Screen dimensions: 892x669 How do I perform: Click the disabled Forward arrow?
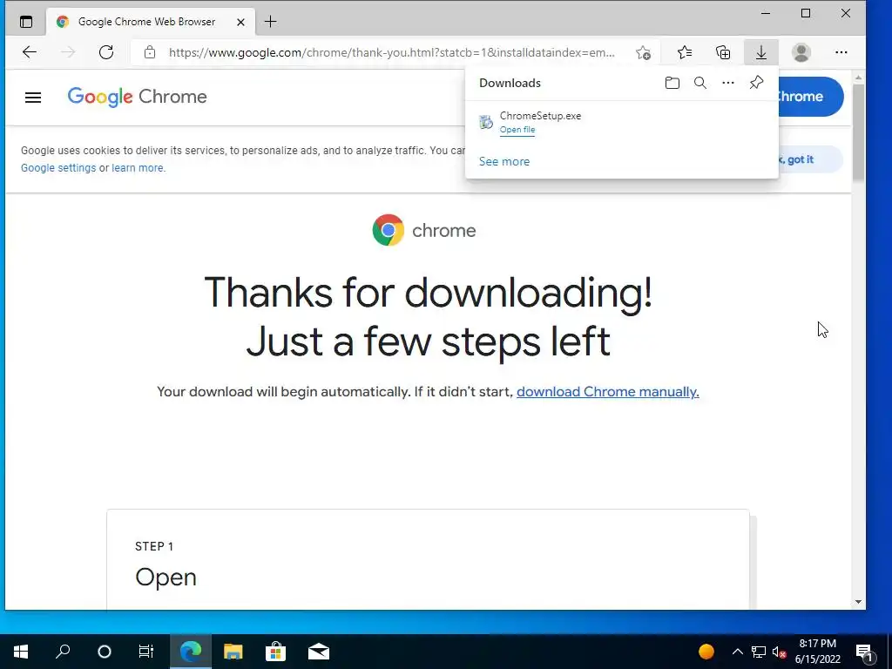click(x=68, y=52)
